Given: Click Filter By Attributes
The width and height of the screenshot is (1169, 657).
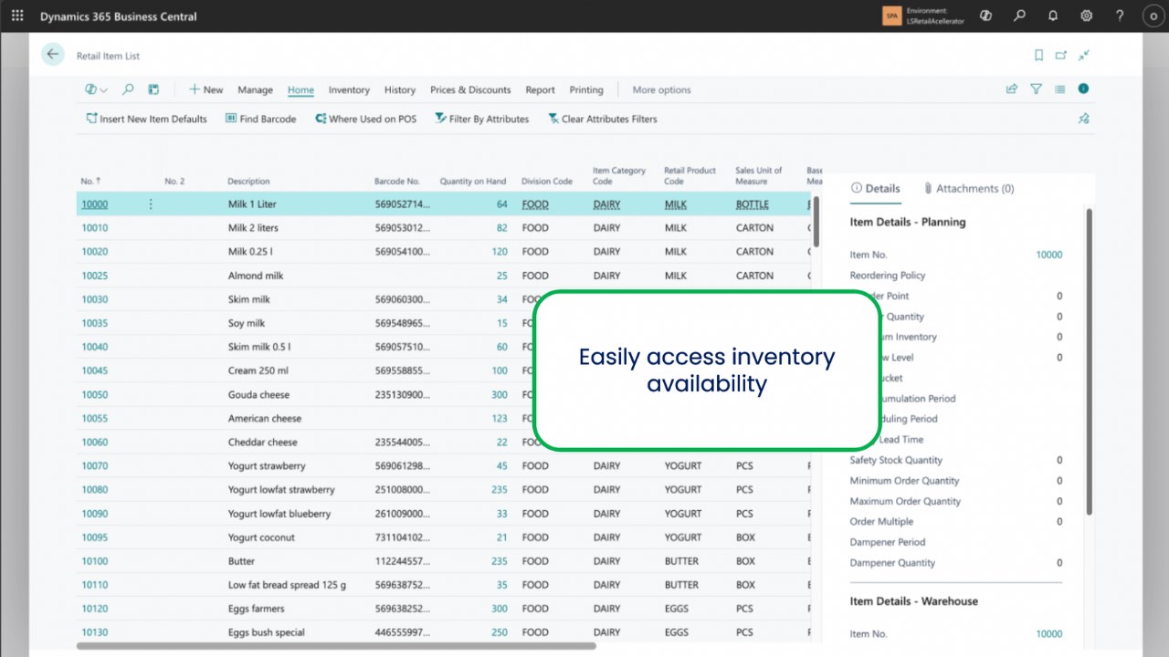Looking at the screenshot, I should point(481,119).
